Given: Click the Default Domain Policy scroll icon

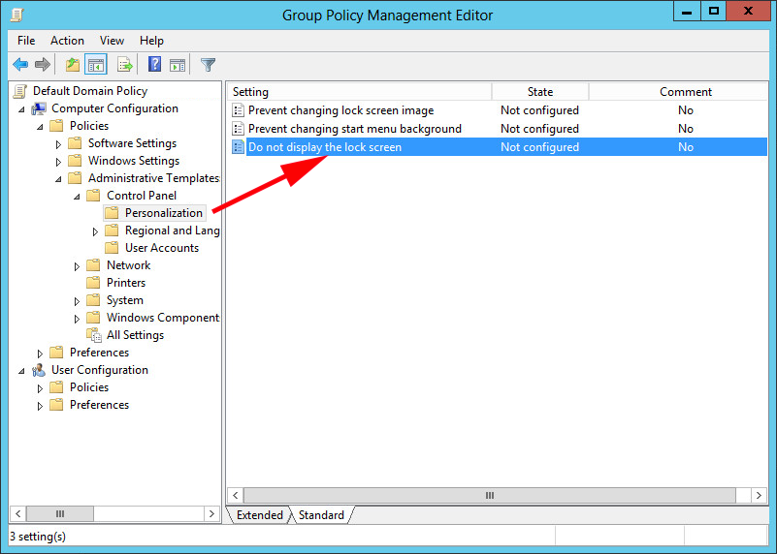Looking at the screenshot, I should (x=19, y=91).
